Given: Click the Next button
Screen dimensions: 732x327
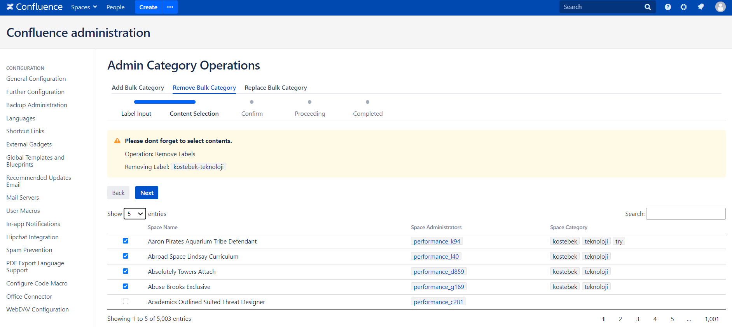Looking at the screenshot, I should (147, 193).
